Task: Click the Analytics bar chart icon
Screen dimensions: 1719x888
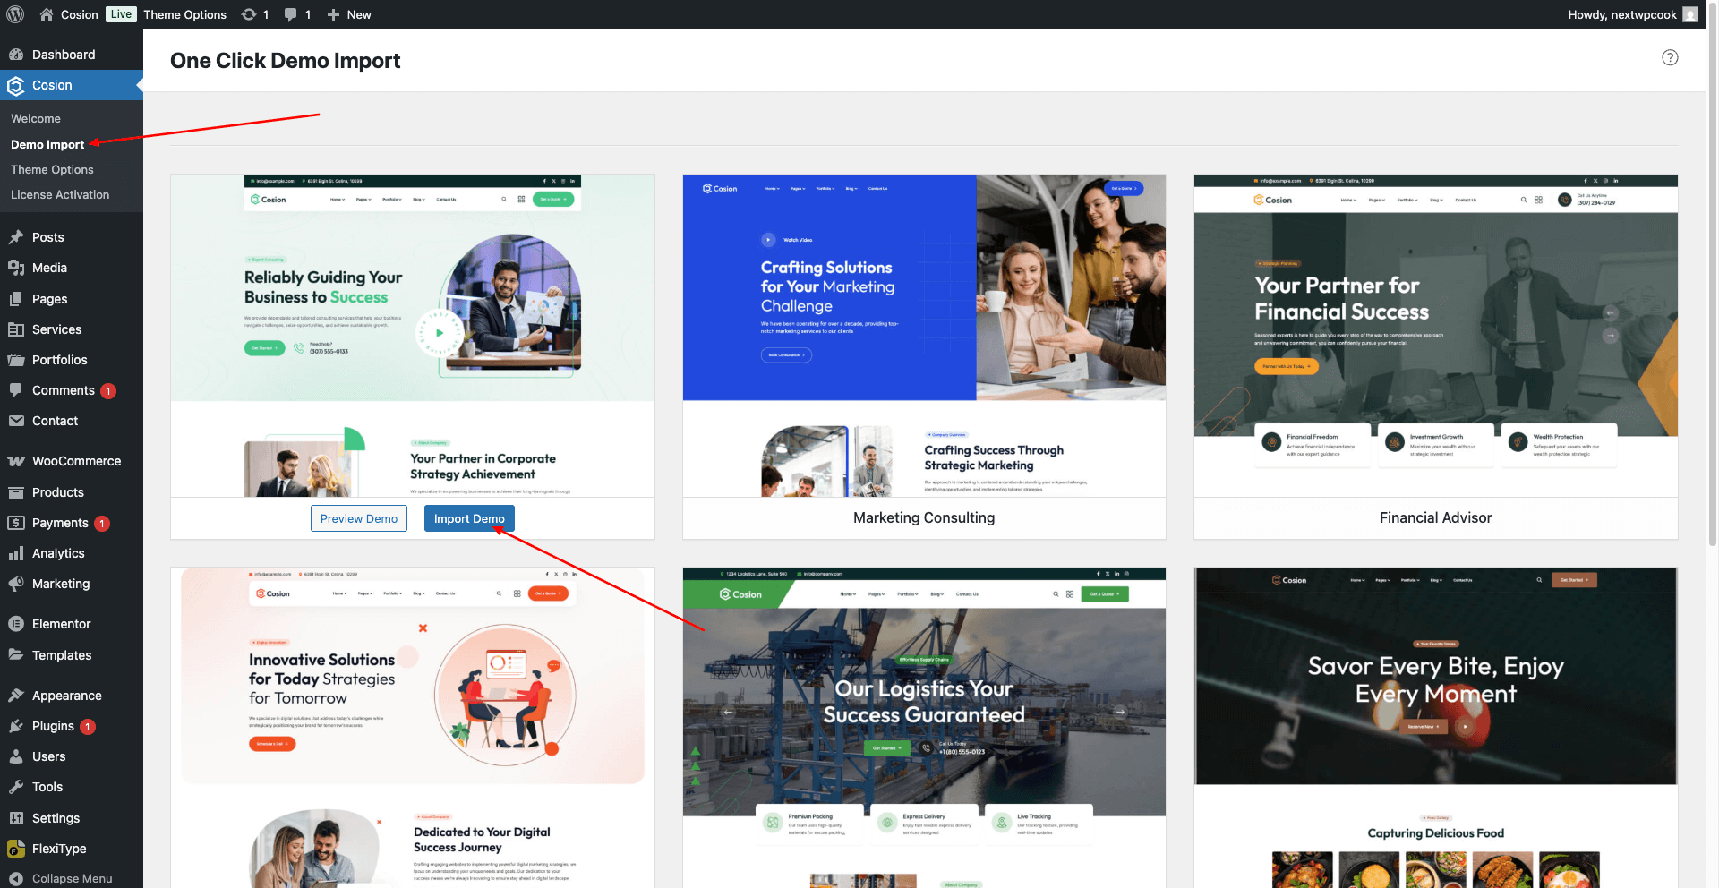Action: [x=16, y=553]
